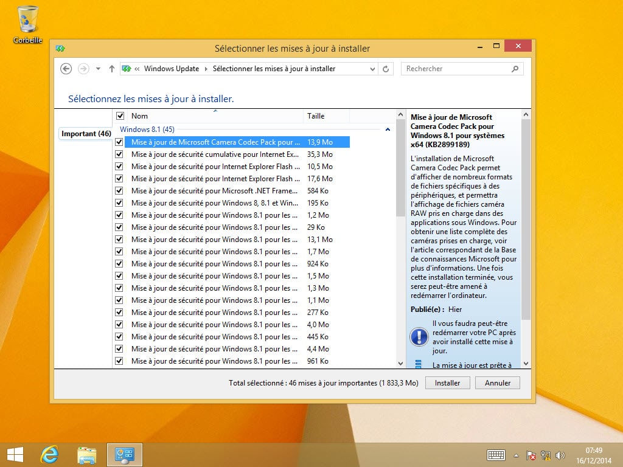Sort by the Taille column header
Screen dimensions: 623x467
[326, 116]
